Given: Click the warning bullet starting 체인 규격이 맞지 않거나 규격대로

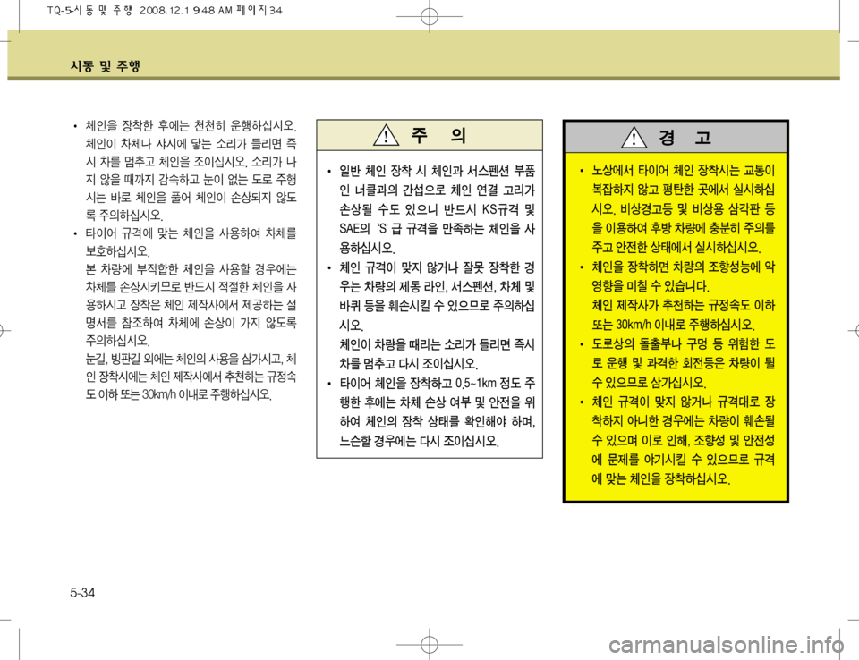Looking at the screenshot, I should tap(683, 440).
